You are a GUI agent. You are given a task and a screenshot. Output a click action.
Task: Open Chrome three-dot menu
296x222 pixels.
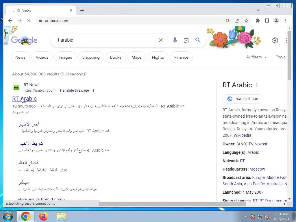pos(286,21)
